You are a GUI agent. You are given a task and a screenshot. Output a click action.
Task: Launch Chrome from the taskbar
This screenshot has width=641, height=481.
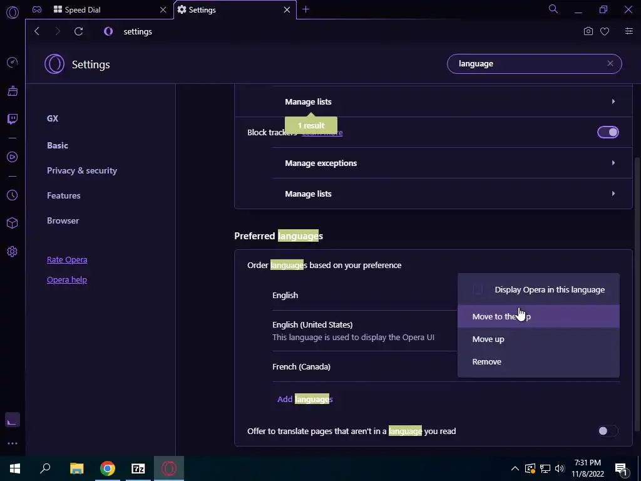click(108, 468)
